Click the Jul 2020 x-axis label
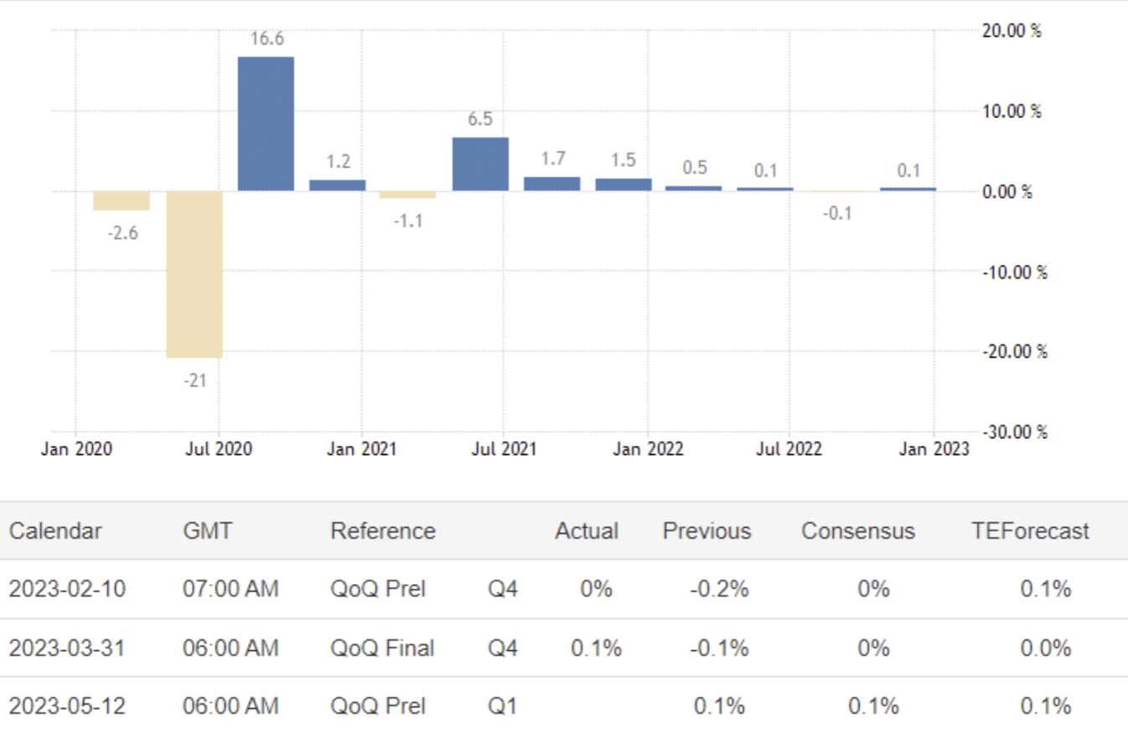This screenshot has width=1128, height=734. coord(218,450)
